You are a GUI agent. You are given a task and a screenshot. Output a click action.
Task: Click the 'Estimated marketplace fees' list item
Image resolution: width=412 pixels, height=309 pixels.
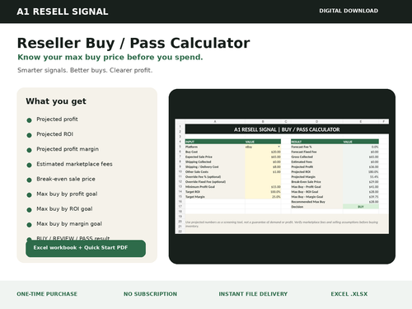pos(74,164)
